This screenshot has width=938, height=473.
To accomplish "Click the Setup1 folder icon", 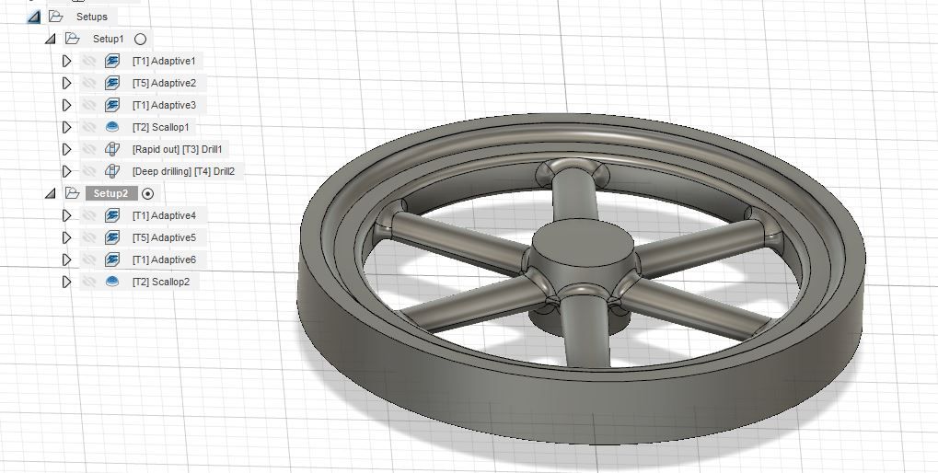I will (x=73, y=39).
